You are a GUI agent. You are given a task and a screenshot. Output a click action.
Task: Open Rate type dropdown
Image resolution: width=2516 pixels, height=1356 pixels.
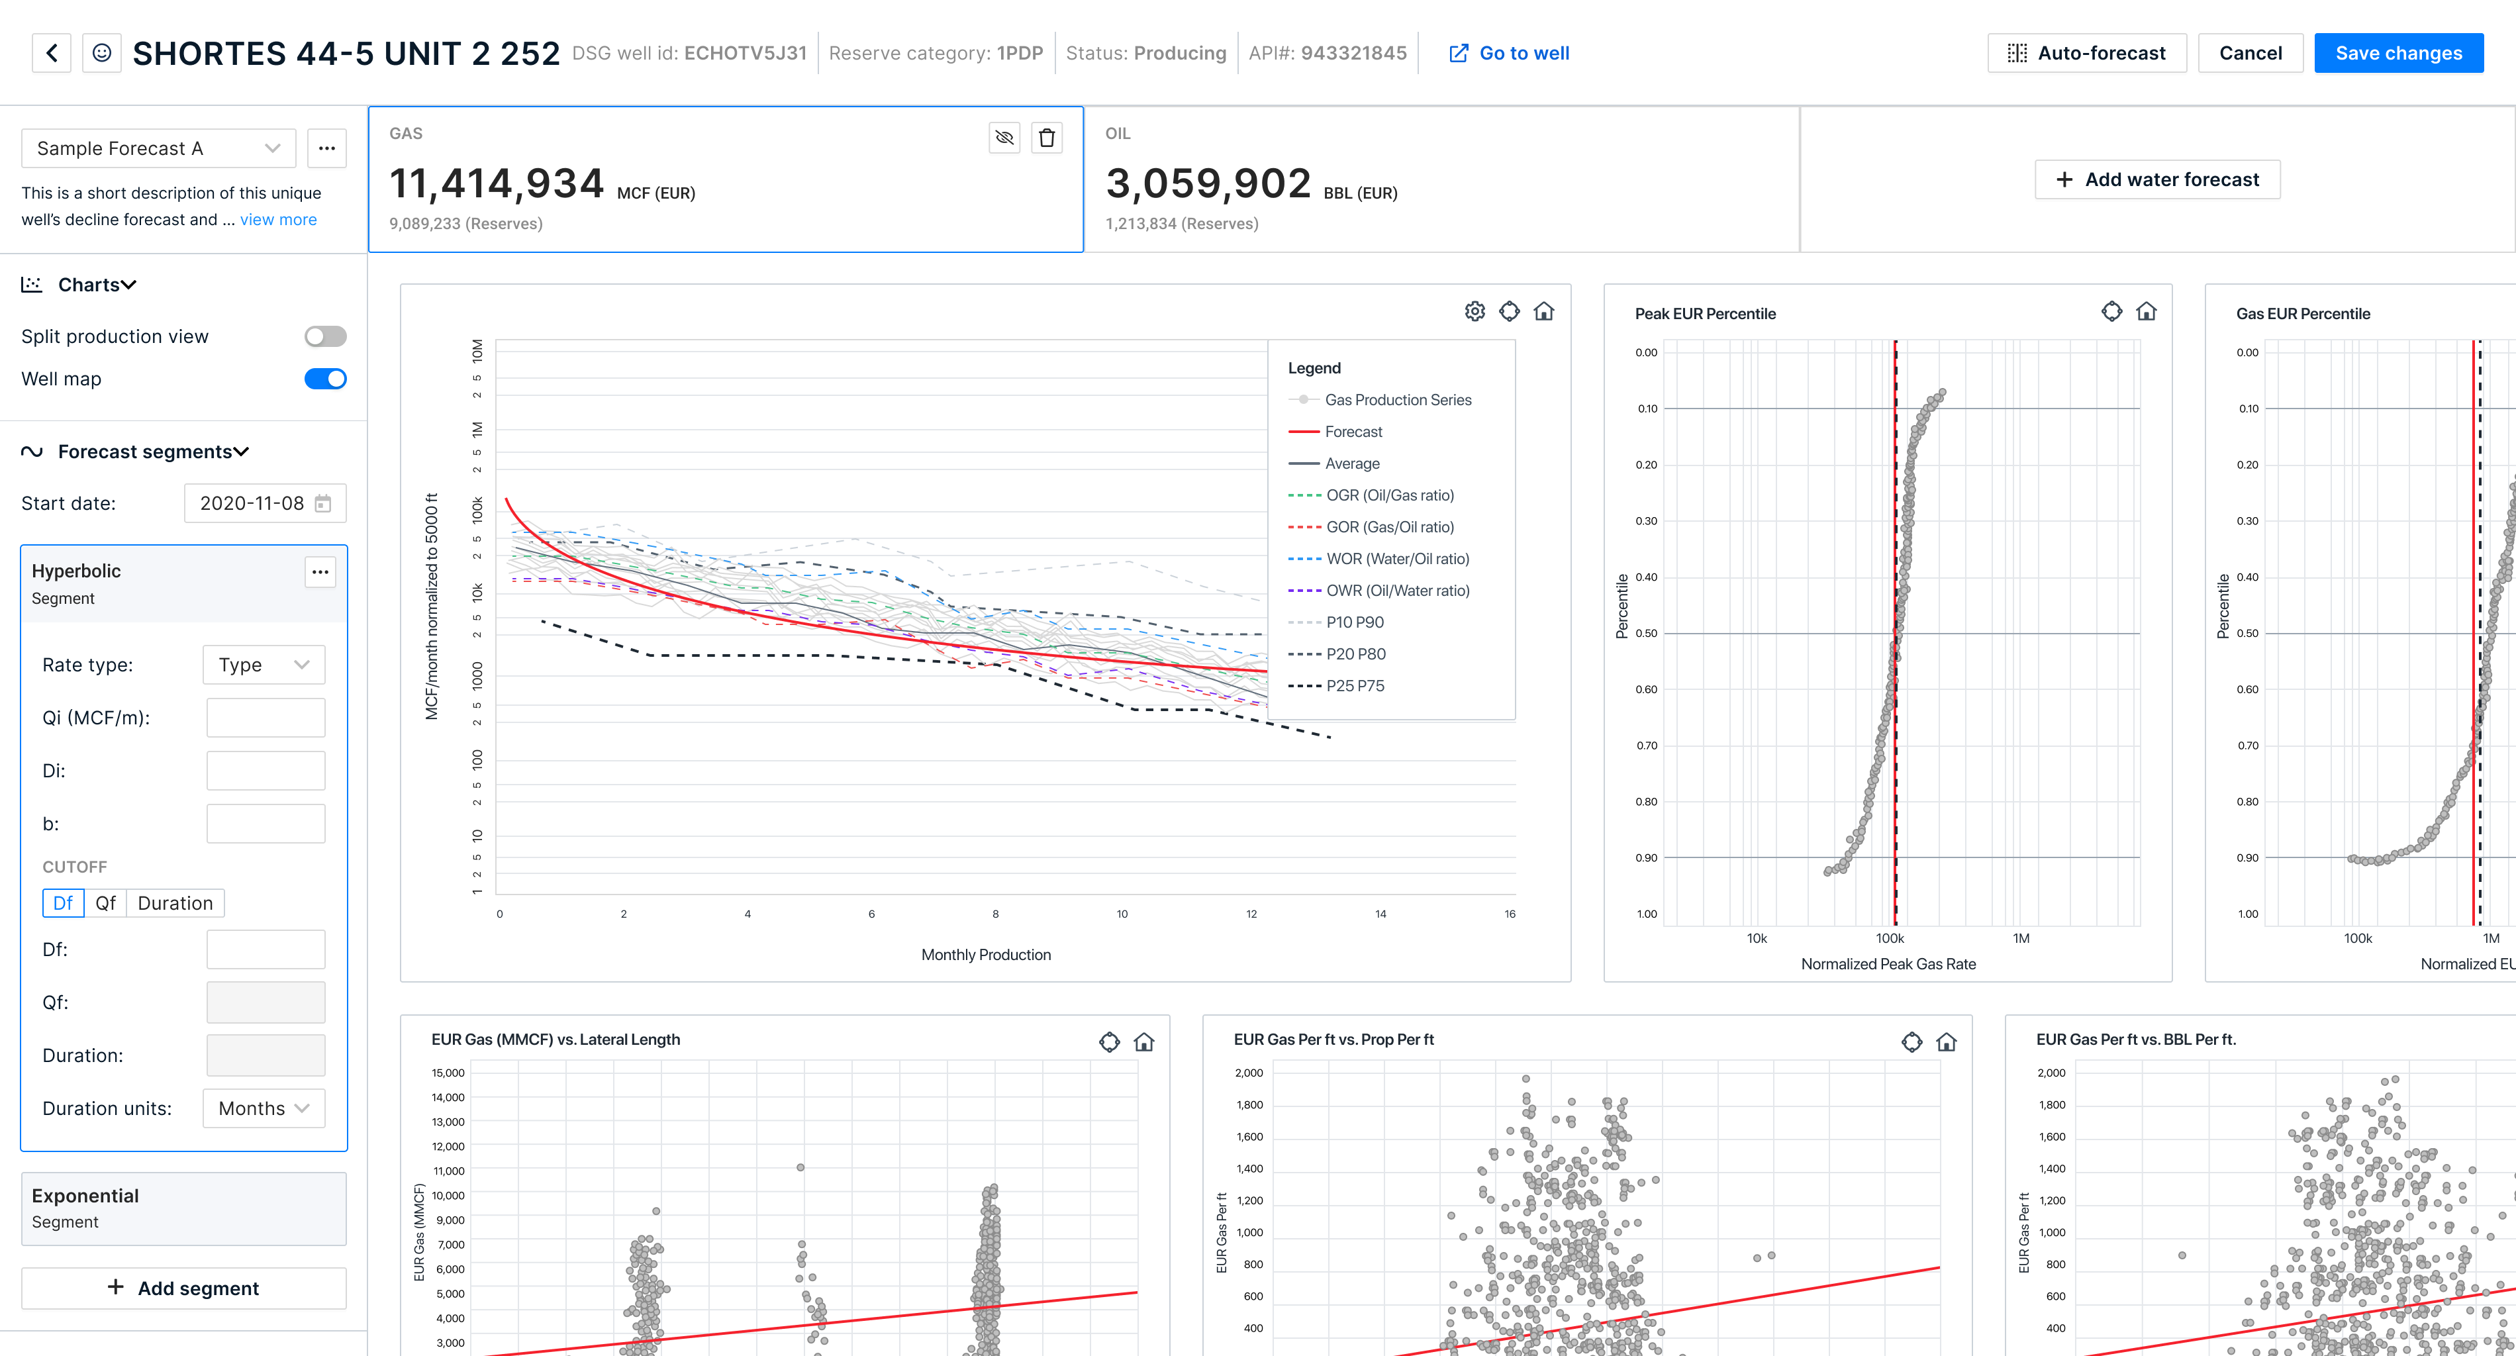[264, 664]
